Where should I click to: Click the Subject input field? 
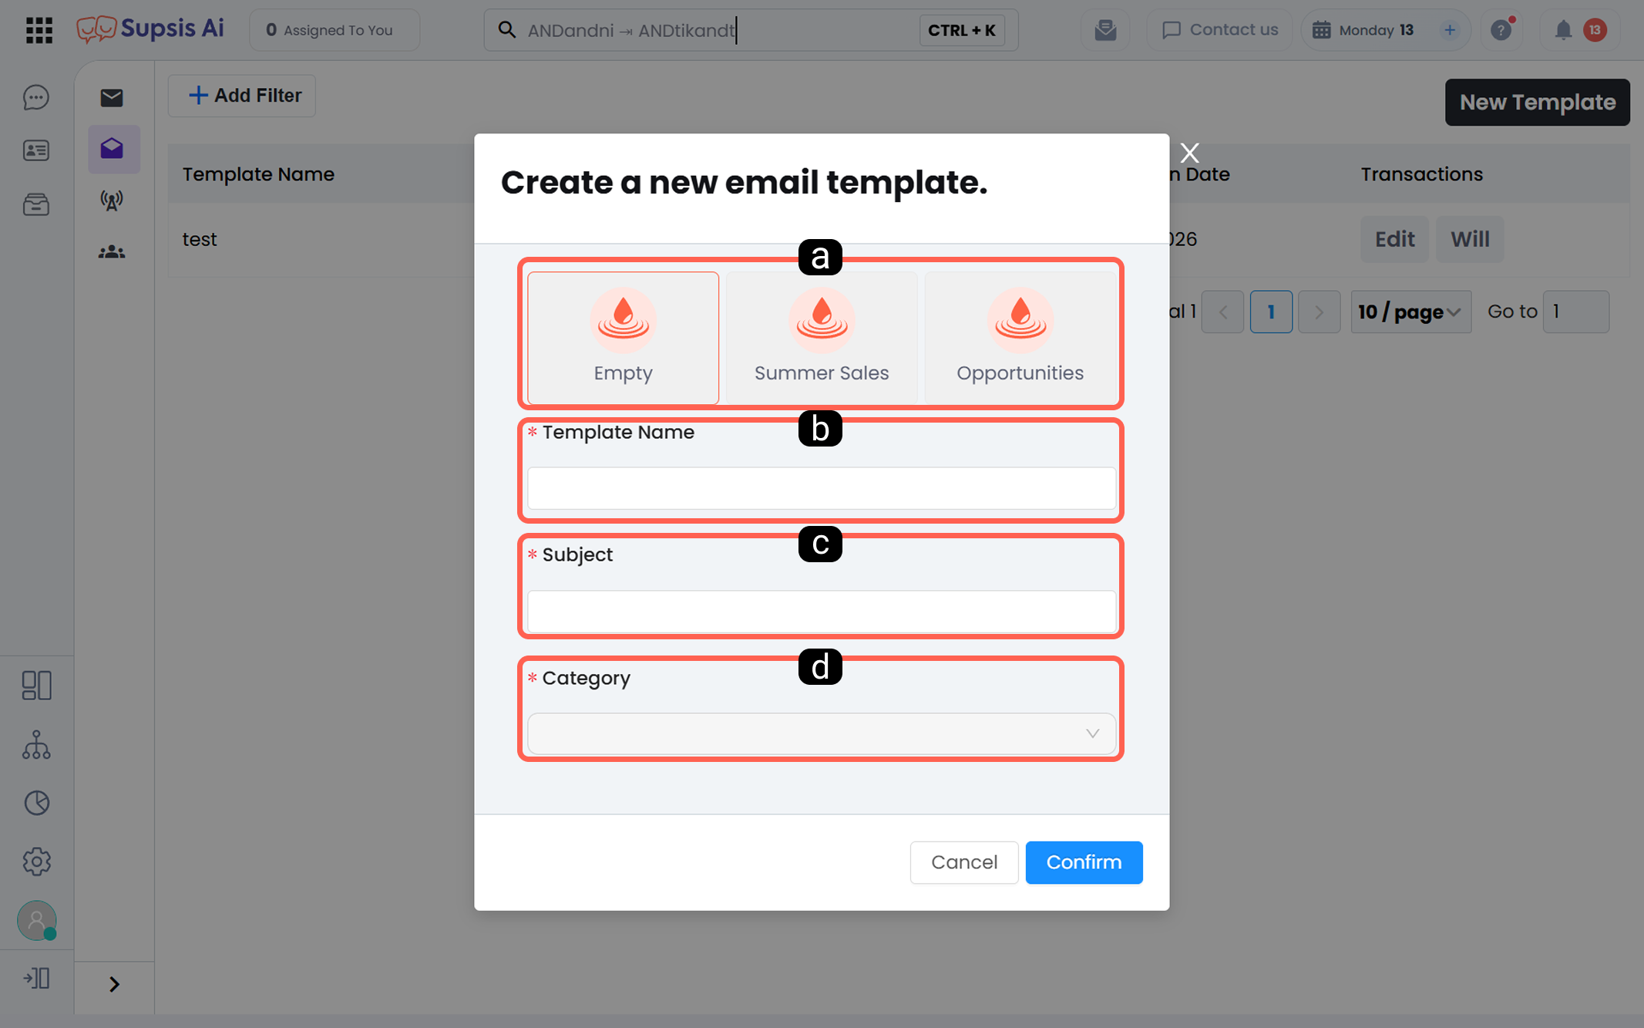pyautogui.click(x=822, y=612)
